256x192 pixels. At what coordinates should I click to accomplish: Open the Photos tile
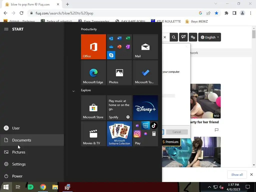tap(119, 73)
